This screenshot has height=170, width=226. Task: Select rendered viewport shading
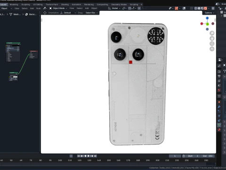point(205,8)
